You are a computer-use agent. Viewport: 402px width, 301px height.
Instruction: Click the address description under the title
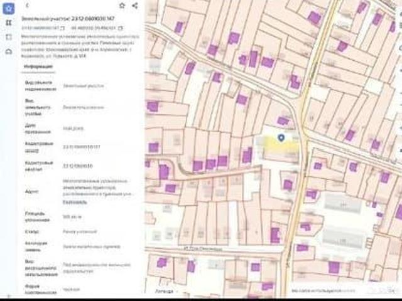80,46
